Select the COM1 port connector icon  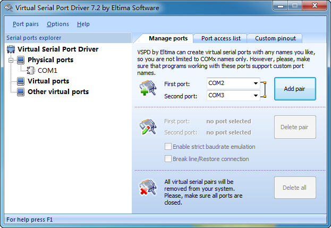(x=31, y=71)
